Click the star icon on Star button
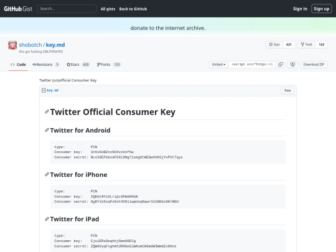Image resolution: width=336 pixels, height=252 pixels. (x=271, y=44)
